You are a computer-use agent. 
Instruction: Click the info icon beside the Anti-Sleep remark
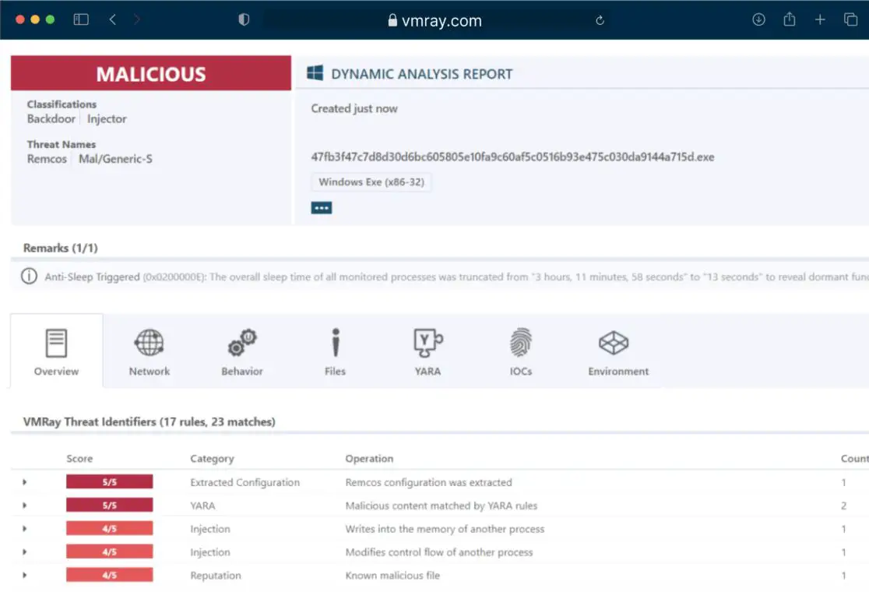coord(29,277)
